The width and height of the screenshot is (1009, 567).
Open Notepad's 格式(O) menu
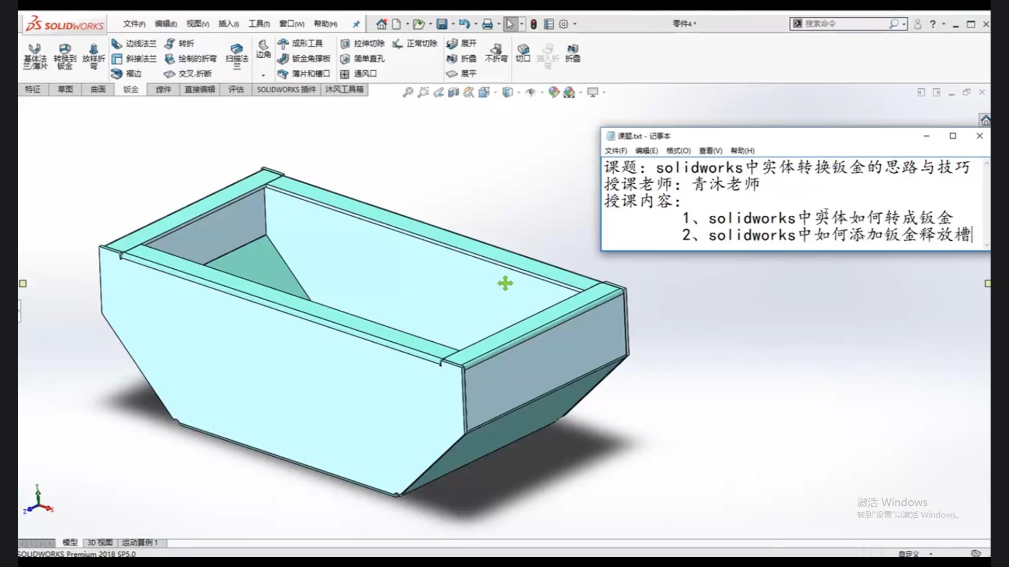(678, 151)
